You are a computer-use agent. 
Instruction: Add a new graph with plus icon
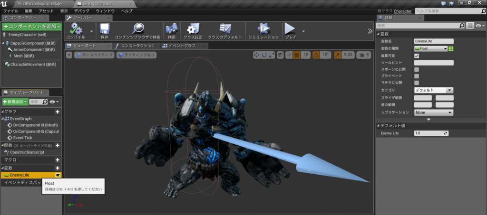[58, 112]
